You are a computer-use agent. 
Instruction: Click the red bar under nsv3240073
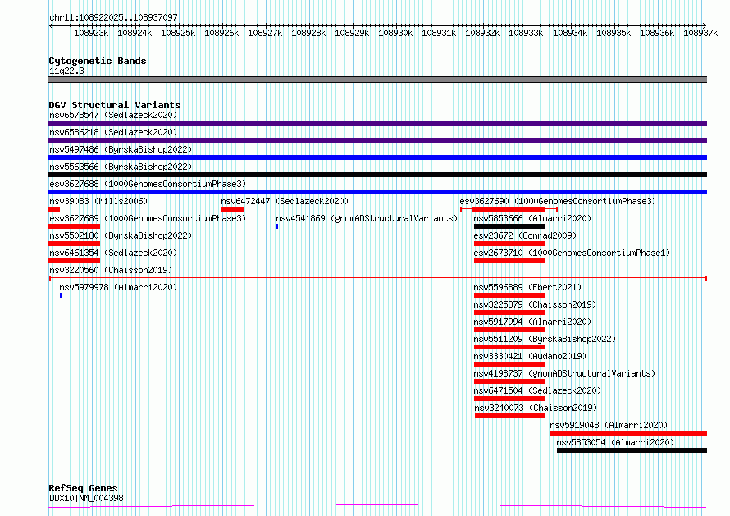click(x=510, y=416)
